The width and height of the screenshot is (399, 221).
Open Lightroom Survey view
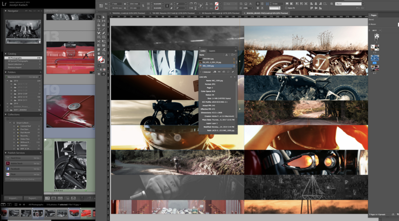tap(66, 198)
